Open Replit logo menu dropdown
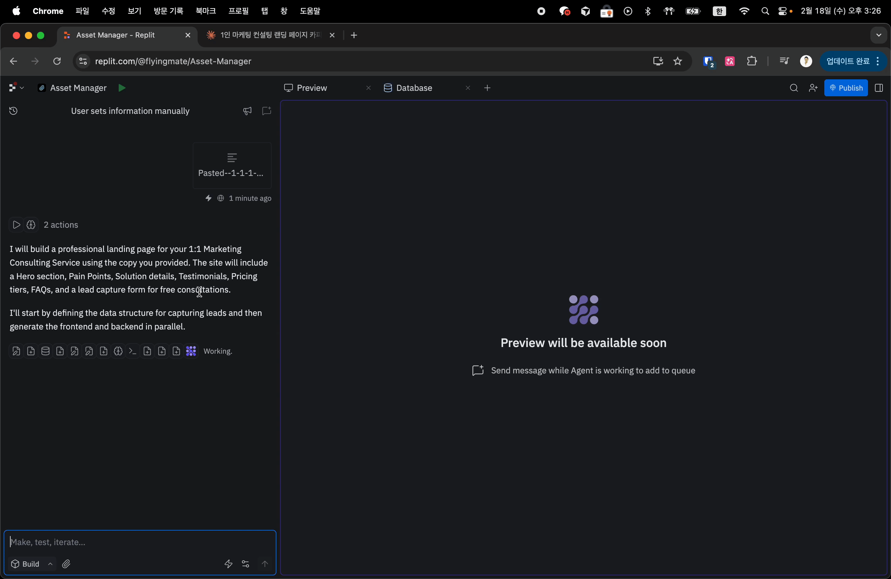Viewport: 891px width, 579px height. click(16, 88)
